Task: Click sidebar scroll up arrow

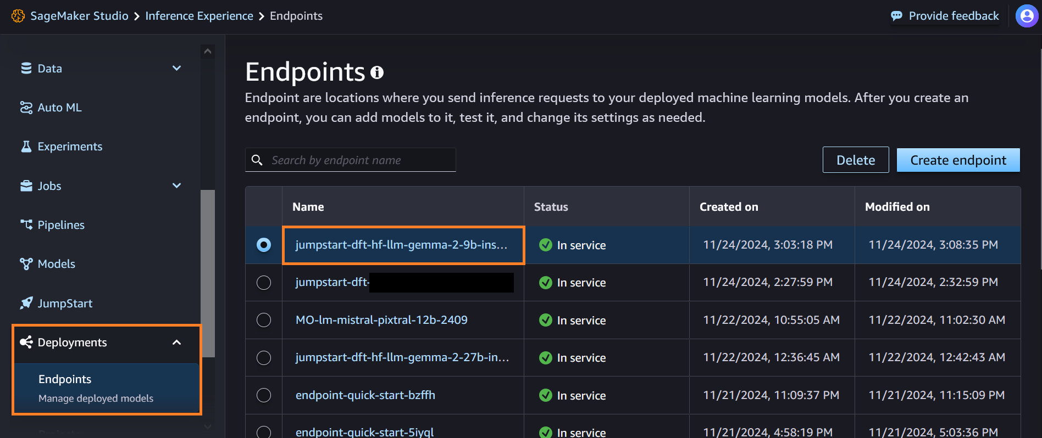Action: (x=208, y=52)
